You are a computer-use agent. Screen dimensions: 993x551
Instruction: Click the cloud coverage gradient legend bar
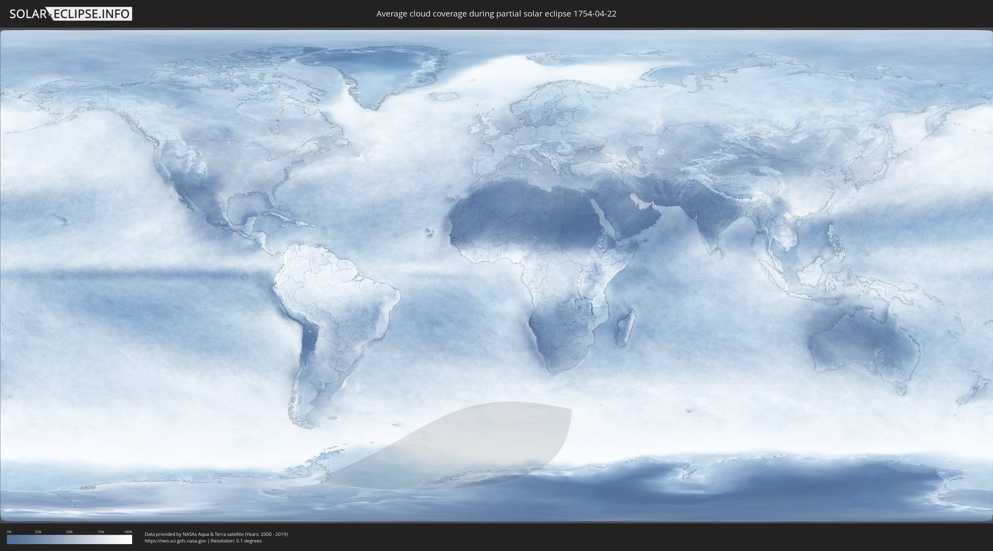pos(70,539)
